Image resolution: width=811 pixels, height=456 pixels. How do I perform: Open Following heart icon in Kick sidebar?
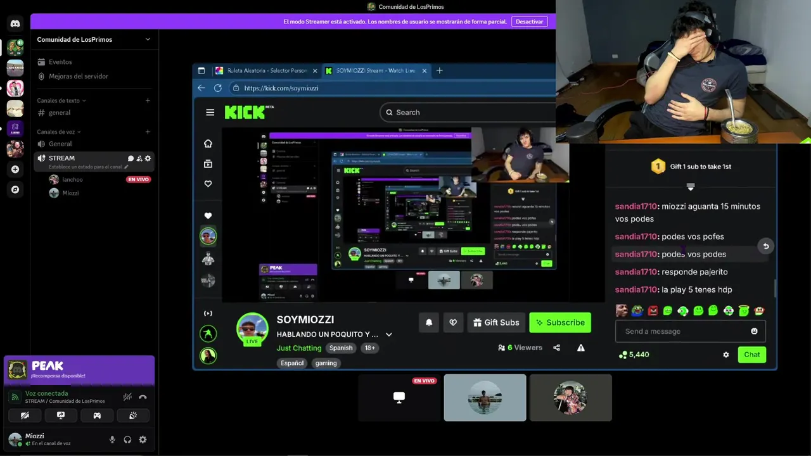click(x=208, y=184)
